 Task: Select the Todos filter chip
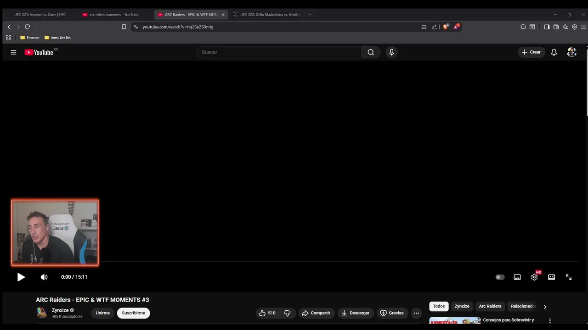[439, 306]
